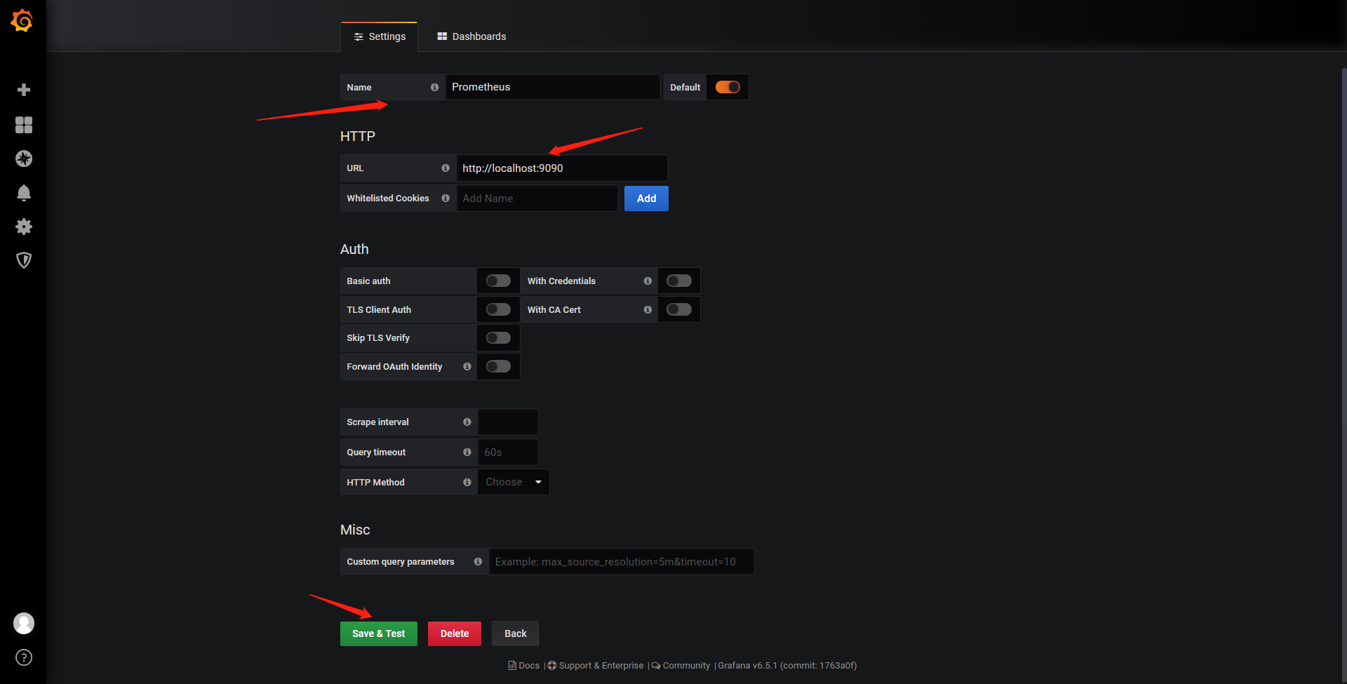Enable the Skip TLS Verify toggle
This screenshot has width=1347, height=684.
[x=498, y=338]
